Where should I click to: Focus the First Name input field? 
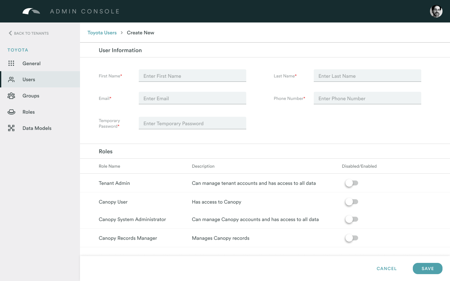(192, 76)
